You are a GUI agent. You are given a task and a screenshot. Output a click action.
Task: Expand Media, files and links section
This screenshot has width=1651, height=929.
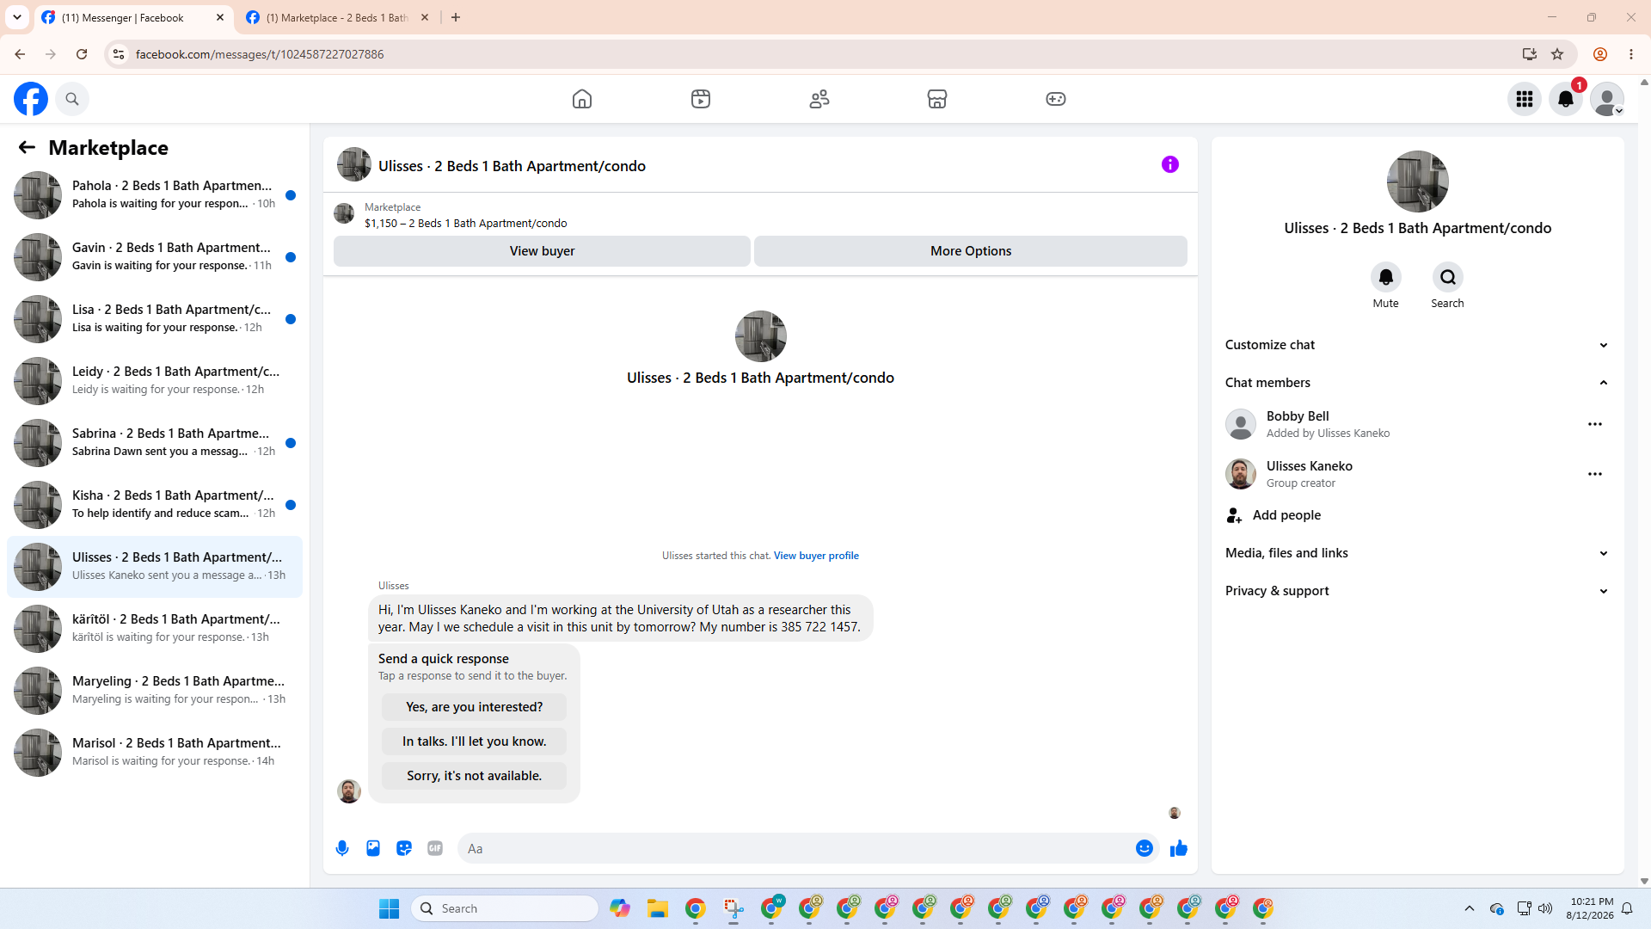[1417, 553]
